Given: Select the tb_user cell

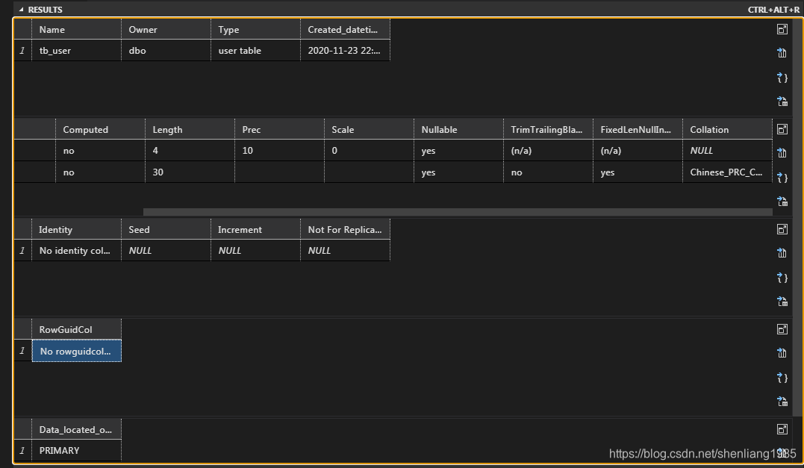Looking at the screenshot, I should pyautogui.click(x=76, y=50).
